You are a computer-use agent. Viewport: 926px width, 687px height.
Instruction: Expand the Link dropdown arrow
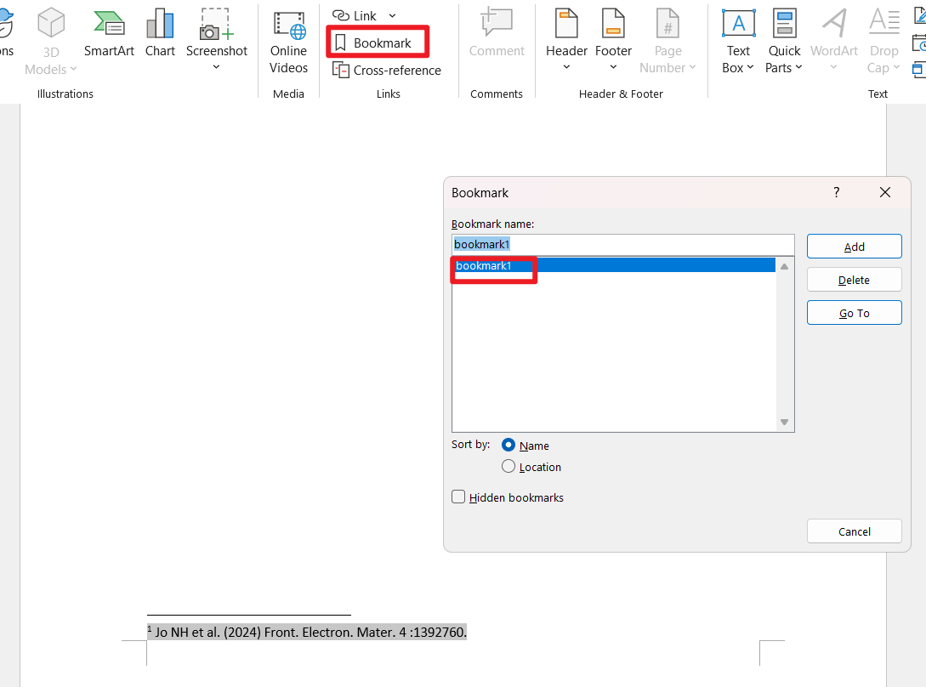(x=392, y=16)
